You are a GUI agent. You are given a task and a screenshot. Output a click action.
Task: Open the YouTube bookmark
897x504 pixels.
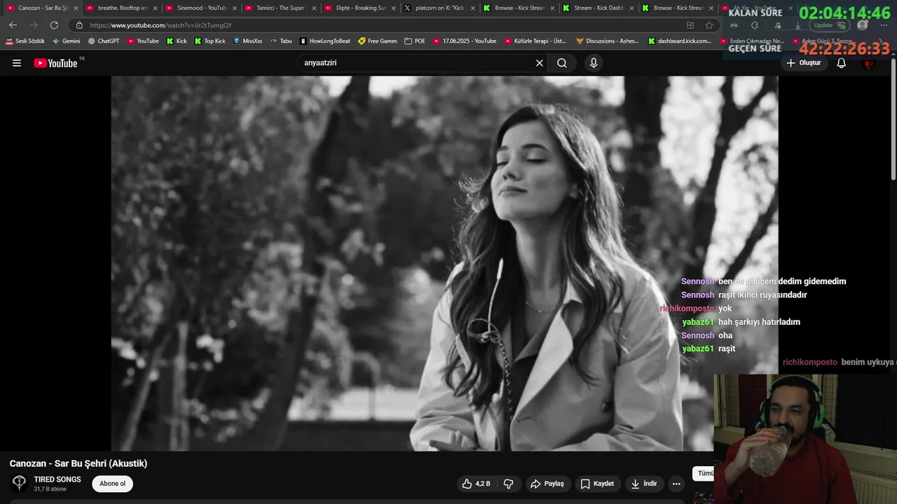tap(143, 41)
